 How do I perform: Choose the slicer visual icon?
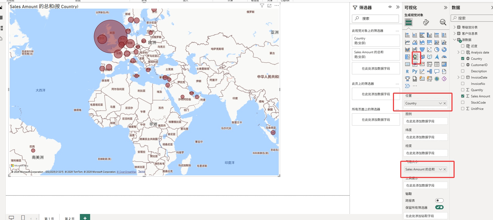coord(429,64)
